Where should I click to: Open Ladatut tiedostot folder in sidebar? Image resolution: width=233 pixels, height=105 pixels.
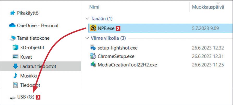tap(38, 66)
